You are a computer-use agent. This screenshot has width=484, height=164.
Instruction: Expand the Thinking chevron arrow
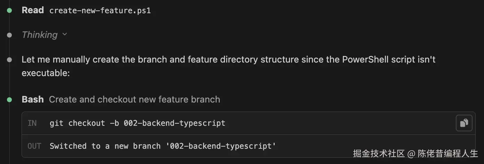64,34
